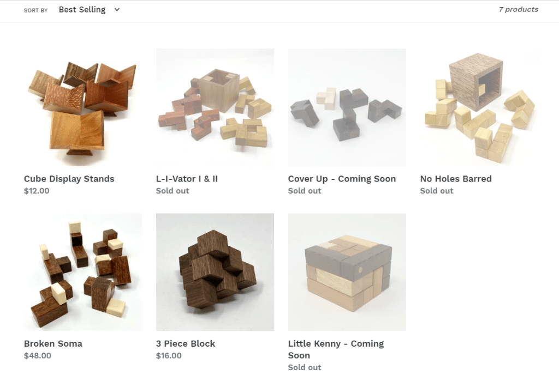Open the Best Selling sort dropdown
The height and width of the screenshot is (381, 559).
(x=89, y=10)
